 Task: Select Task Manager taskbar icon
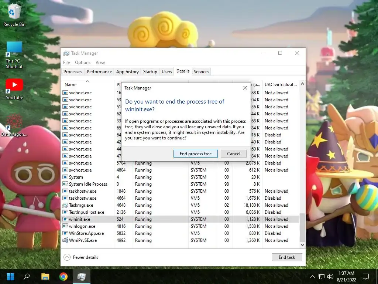click(x=82, y=277)
